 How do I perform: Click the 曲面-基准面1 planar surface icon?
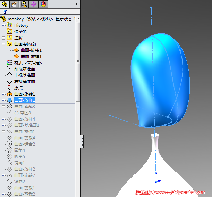pyautogui.click(x=10, y=125)
